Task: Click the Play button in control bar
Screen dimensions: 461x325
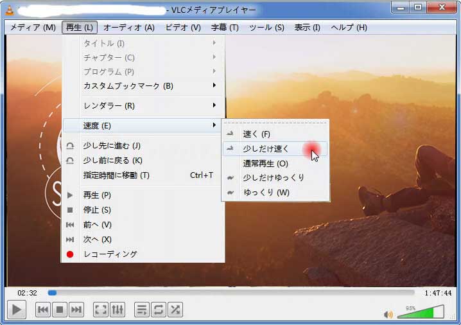Action: (x=17, y=310)
